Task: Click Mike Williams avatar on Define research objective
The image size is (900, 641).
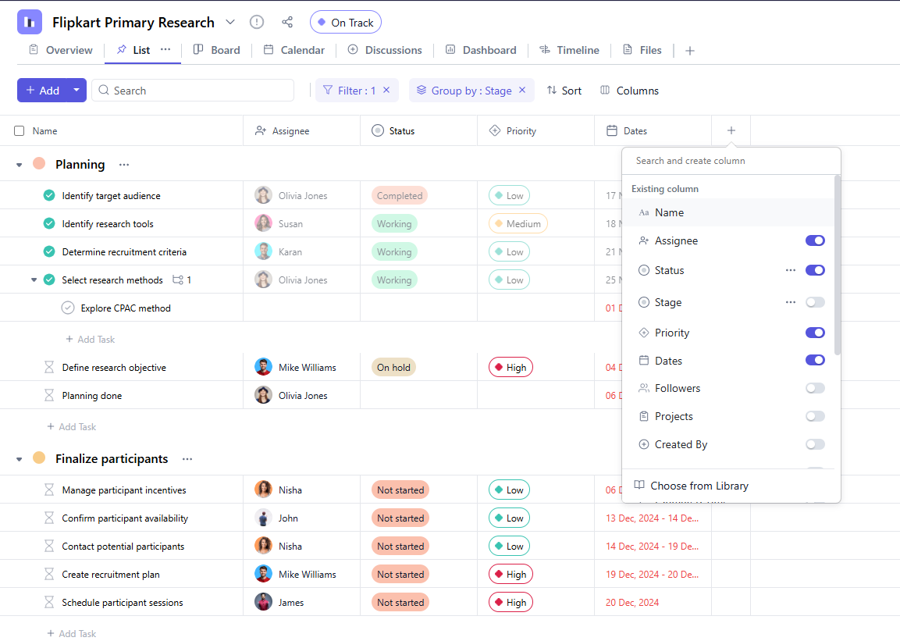Action: [x=264, y=367]
